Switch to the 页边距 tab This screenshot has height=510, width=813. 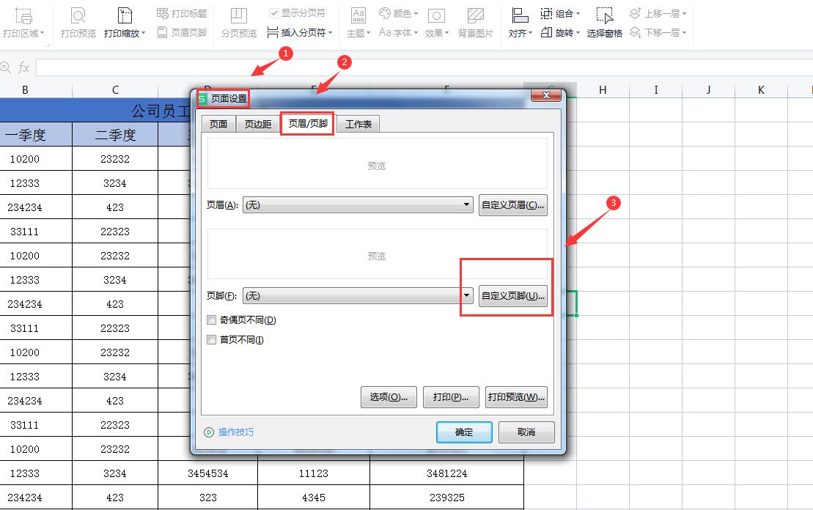258,125
